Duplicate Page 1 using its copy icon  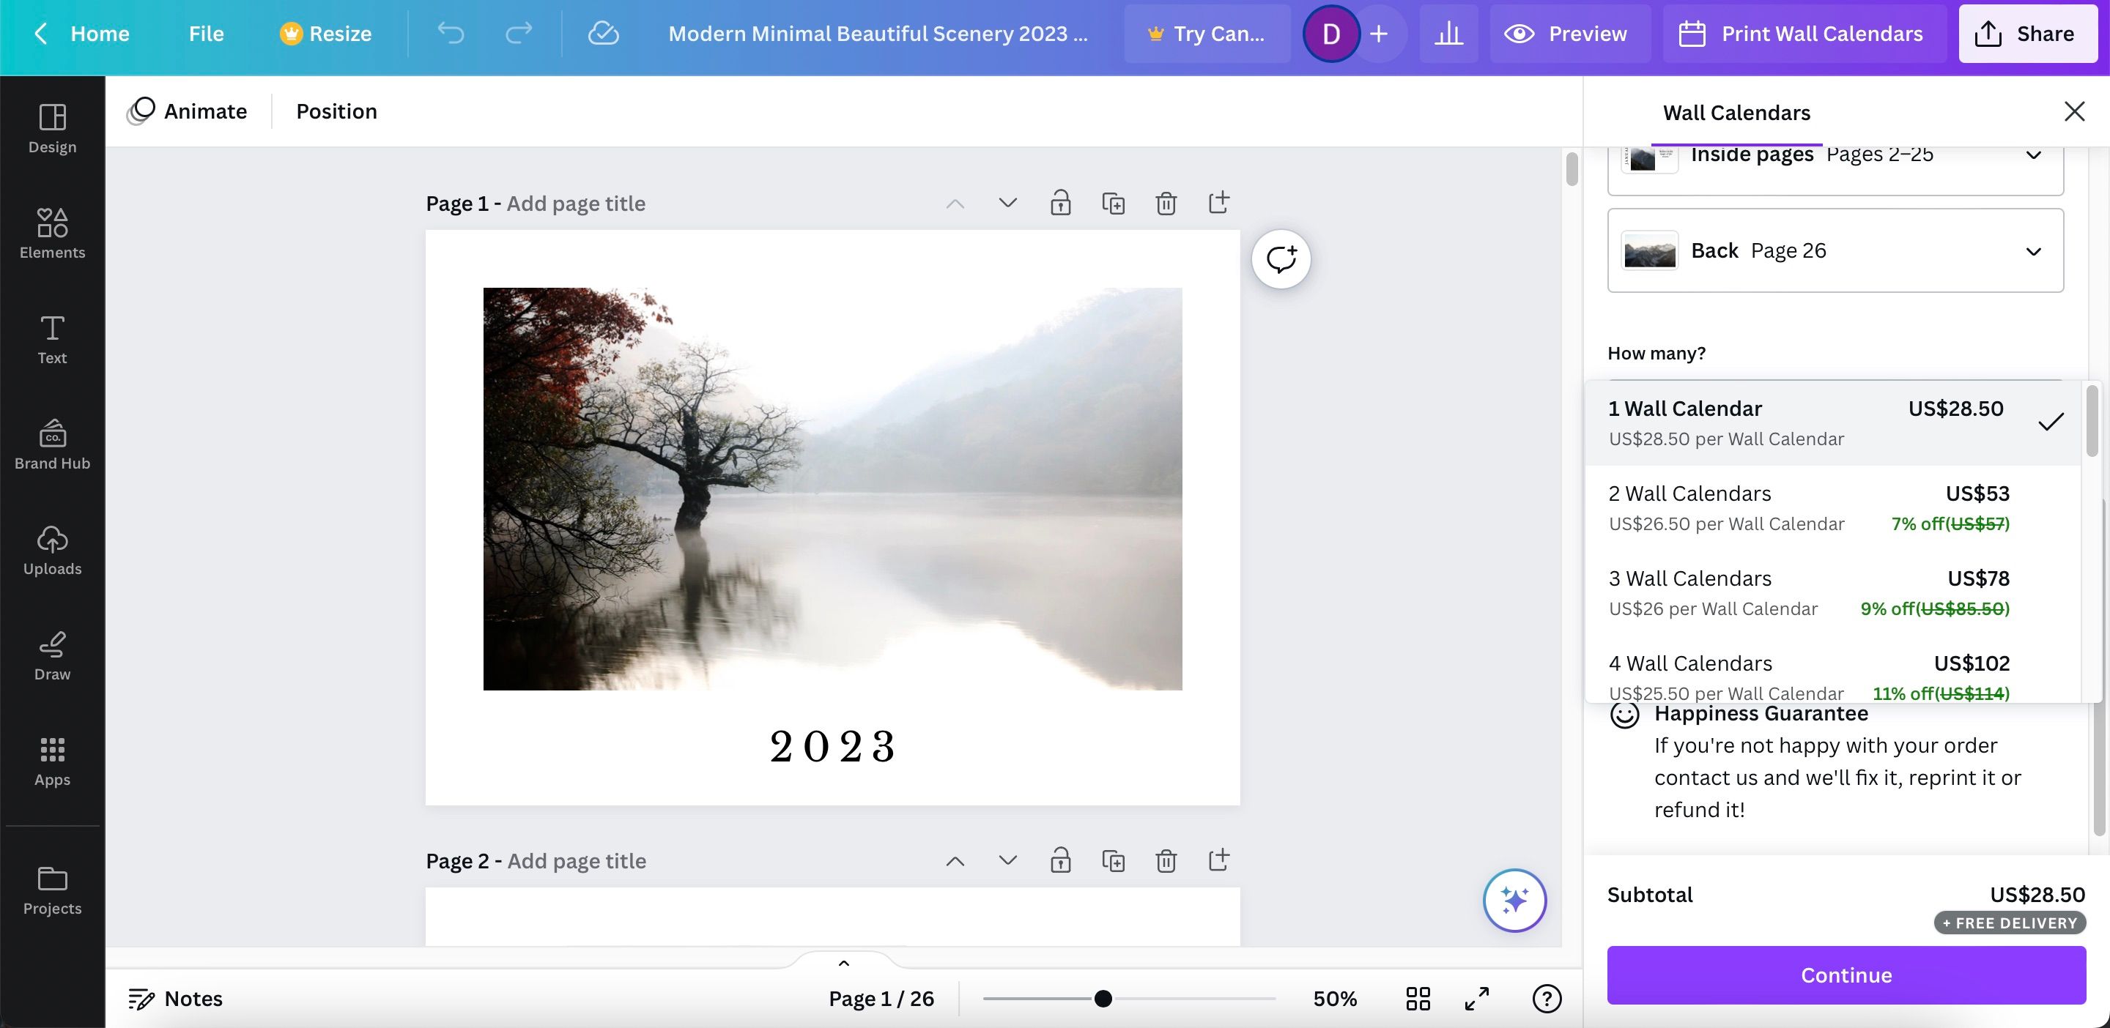point(1113,203)
